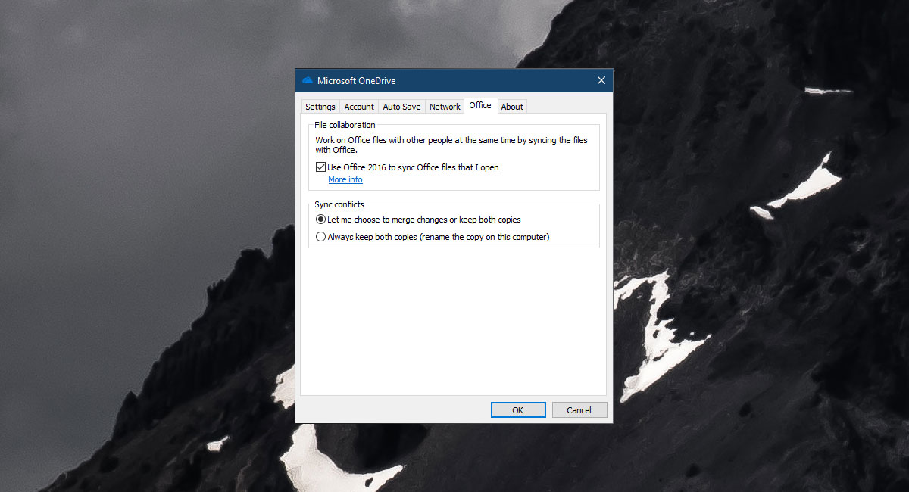The image size is (909, 492).
Task: Click the File collaboration group label
Action: pyautogui.click(x=345, y=125)
